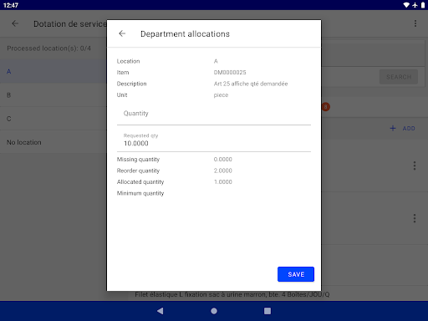This screenshot has width=428, height=321.
Task: Go back from Department allocations dialog
Action: pos(122,33)
